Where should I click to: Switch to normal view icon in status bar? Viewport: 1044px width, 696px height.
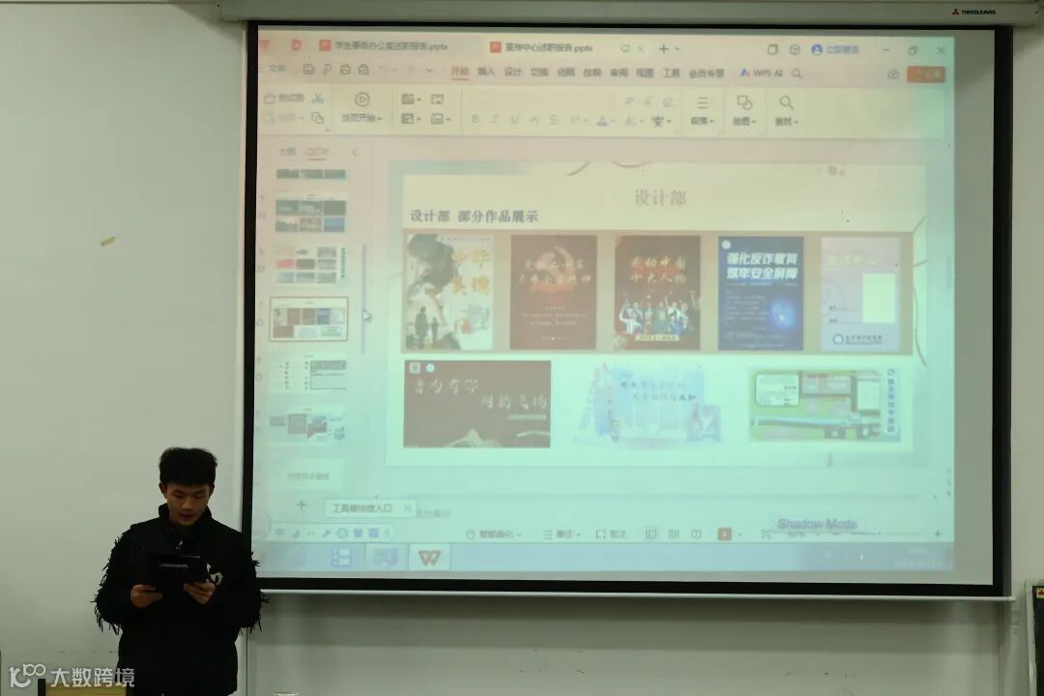652,535
